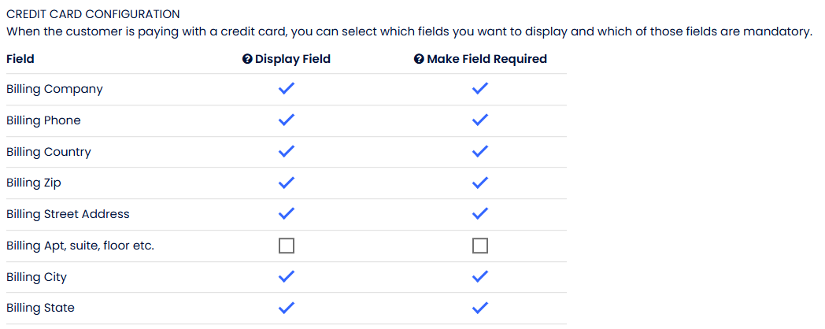Uncheck Make Field Required for Billing State
This screenshot has width=825, height=329.
[x=480, y=308]
